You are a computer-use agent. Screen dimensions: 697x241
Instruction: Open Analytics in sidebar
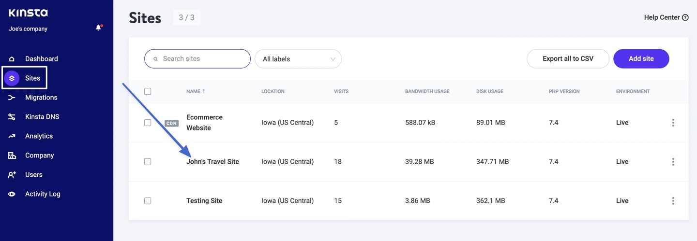pos(39,136)
